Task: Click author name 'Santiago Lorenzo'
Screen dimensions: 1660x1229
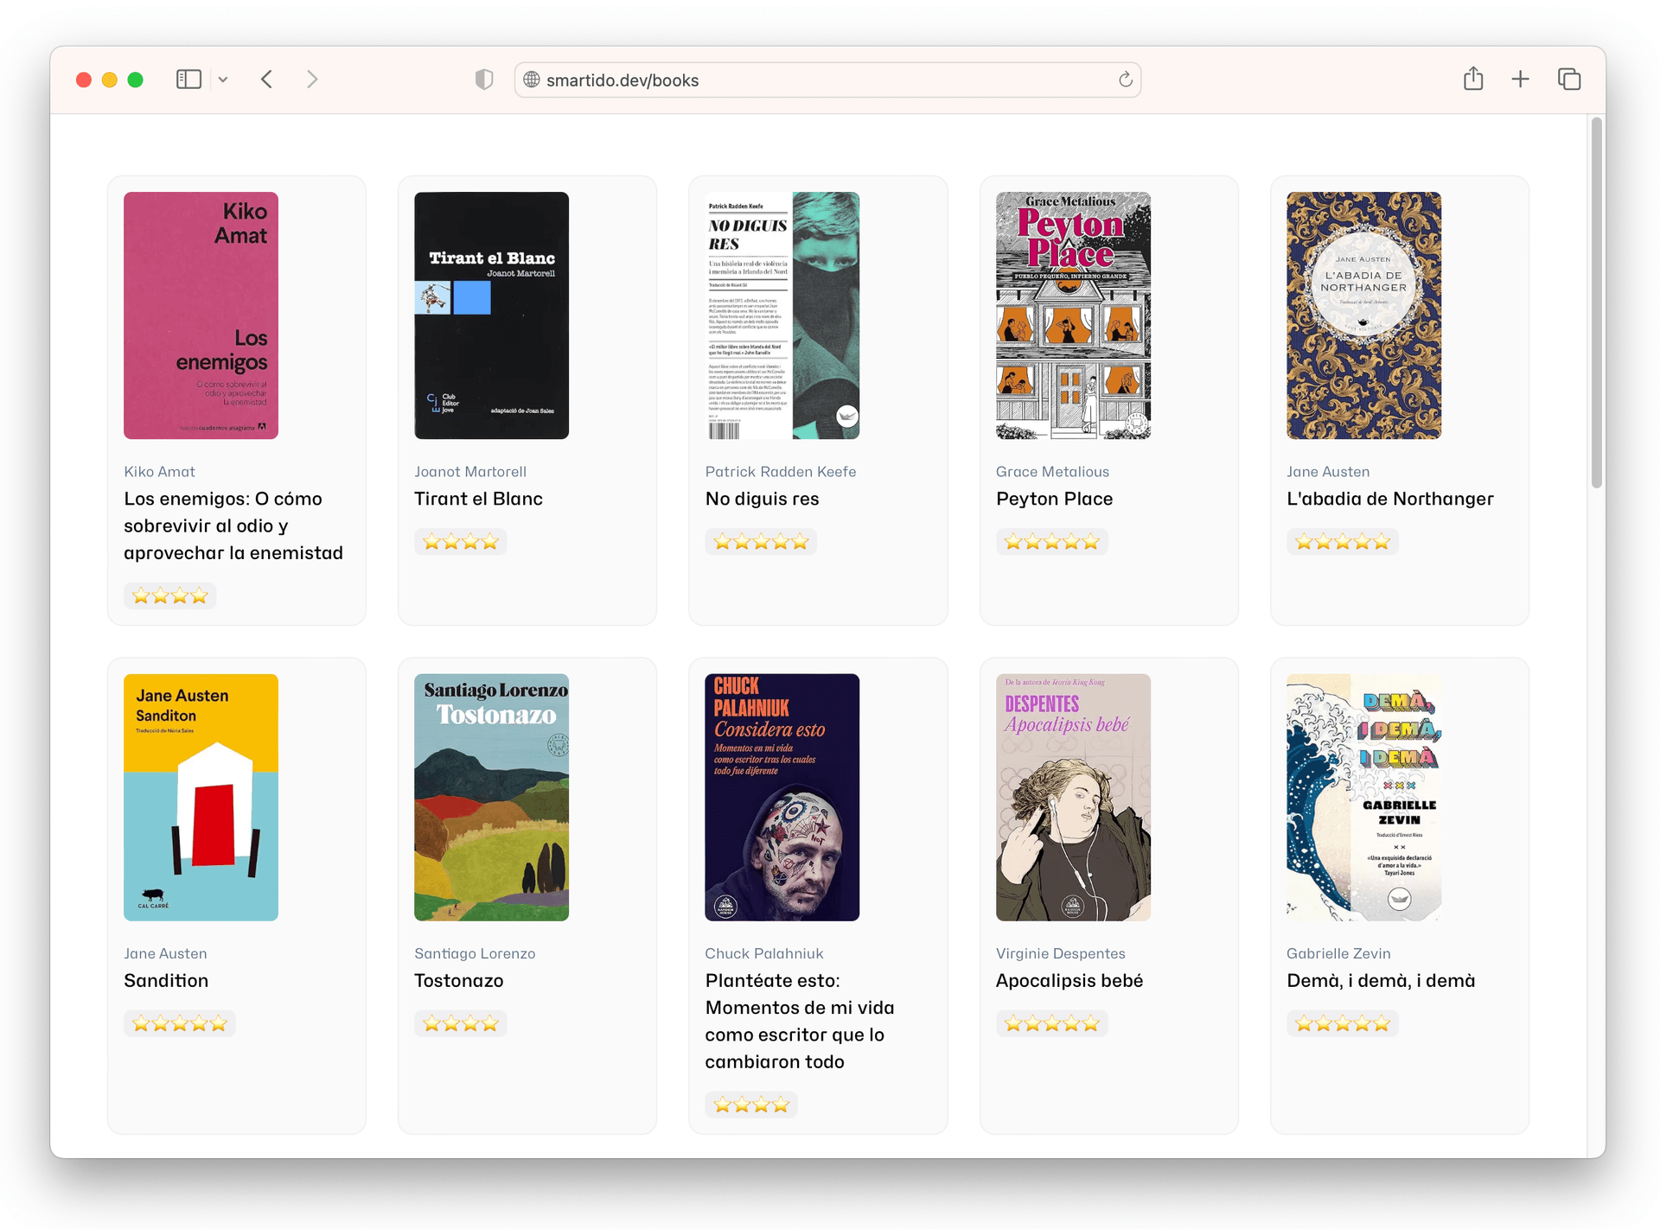Action: click(x=475, y=953)
